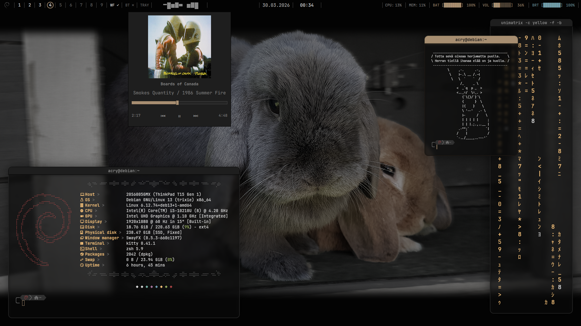The width and height of the screenshot is (581, 326).
Task: Switch to workspace 9
Action: tap(102, 5)
